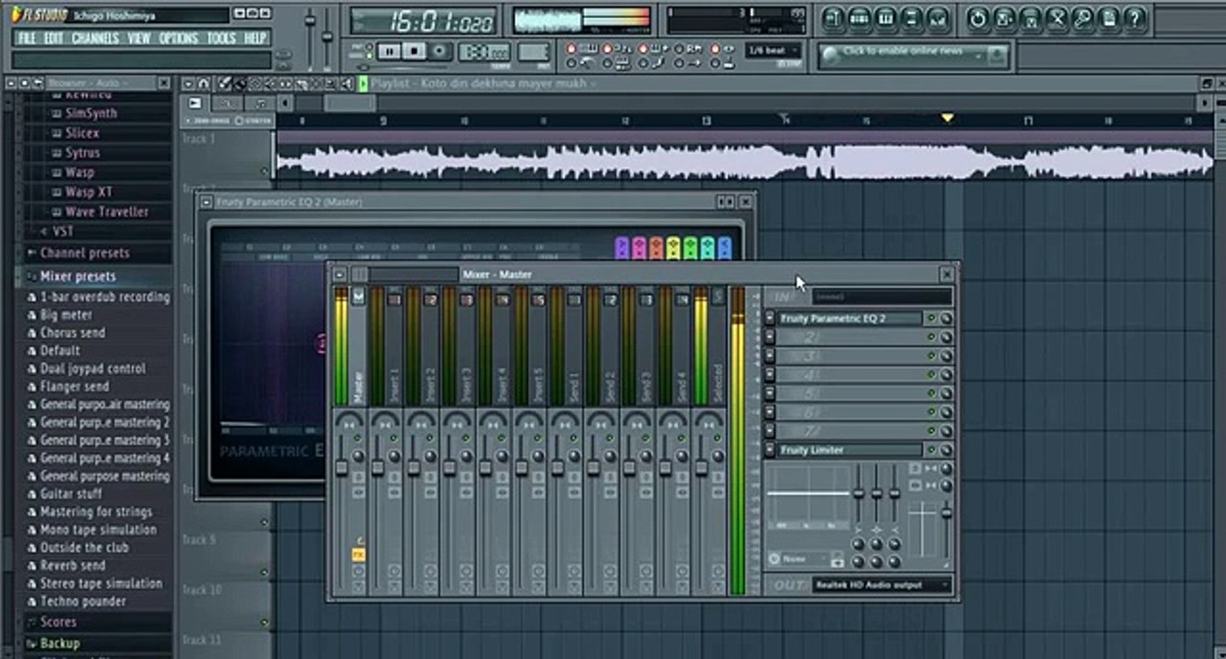The height and width of the screenshot is (659, 1226).
Task: Click the undo history toolbar icon
Action: (x=978, y=17)
